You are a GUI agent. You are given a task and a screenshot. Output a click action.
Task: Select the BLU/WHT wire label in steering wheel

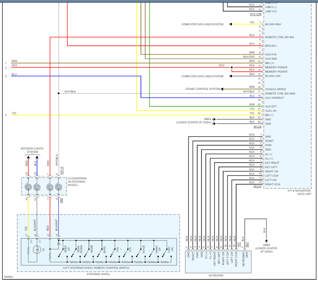tap(56, 225)
